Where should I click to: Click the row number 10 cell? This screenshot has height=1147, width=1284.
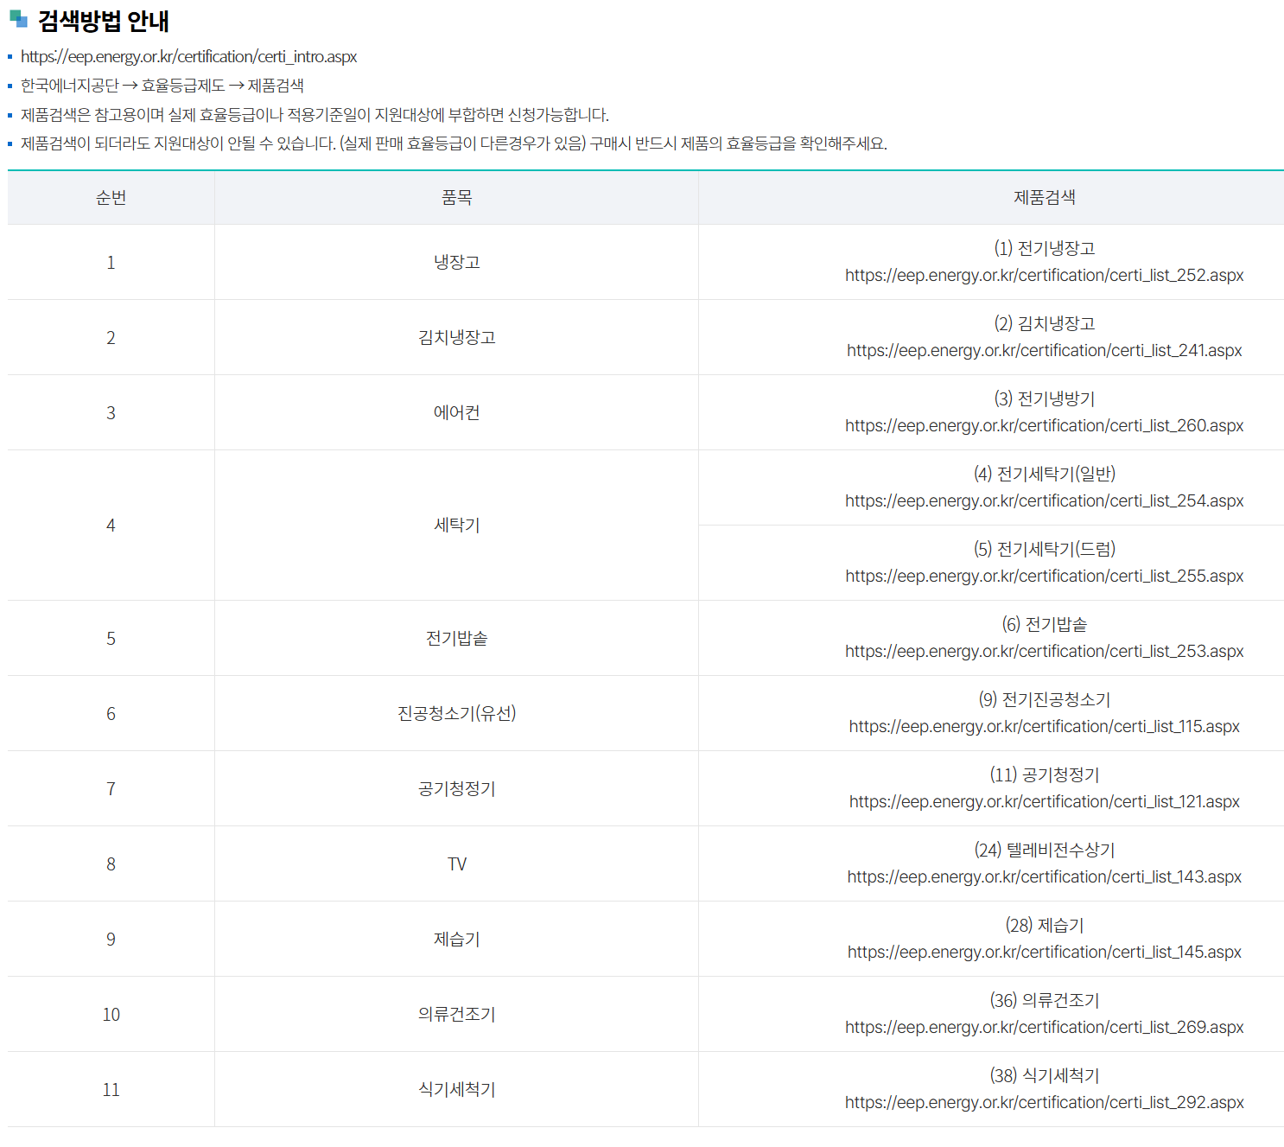(111, 1014)
